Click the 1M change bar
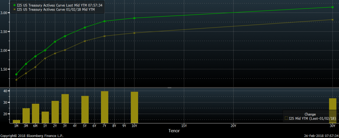 (x=16, y=121)
